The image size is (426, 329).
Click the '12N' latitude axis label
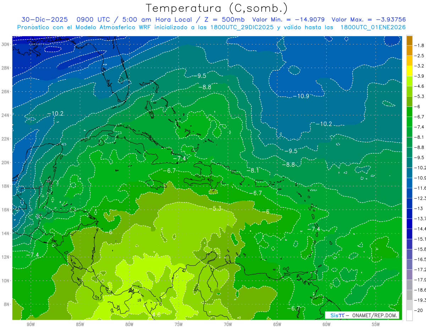pos(6,257)
